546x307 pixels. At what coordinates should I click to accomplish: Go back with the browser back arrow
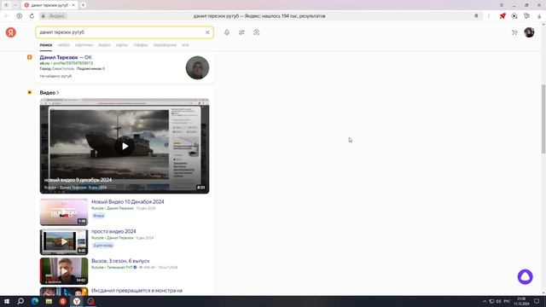7,16
